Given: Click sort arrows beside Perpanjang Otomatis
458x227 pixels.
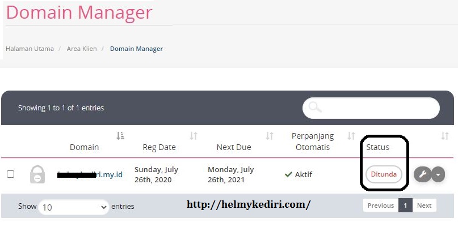Looking at the screenshot, I should point(351,136).
